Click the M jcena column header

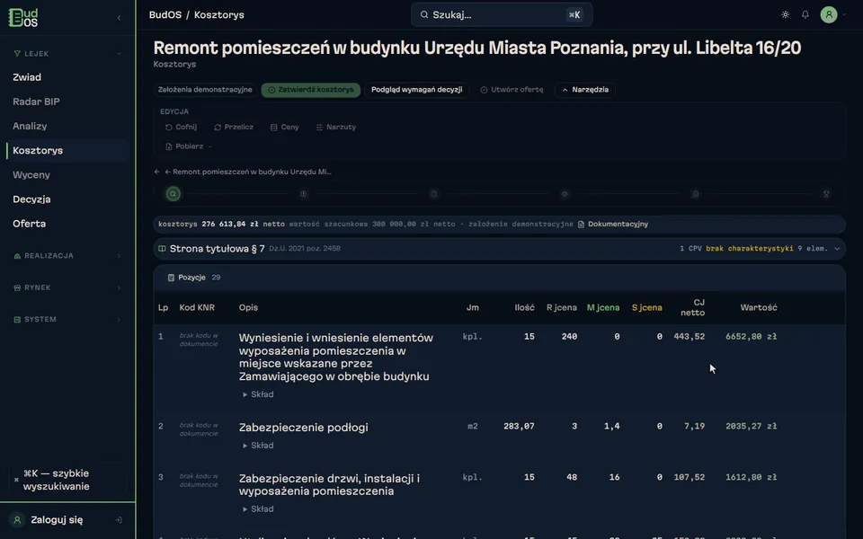602,307
